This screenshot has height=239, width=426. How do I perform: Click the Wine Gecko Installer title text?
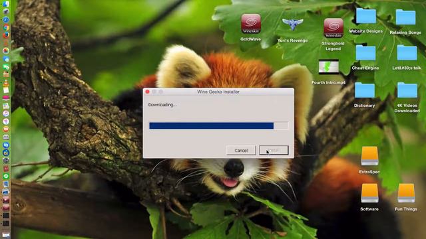pyautogui.click(x=218, y=92)
